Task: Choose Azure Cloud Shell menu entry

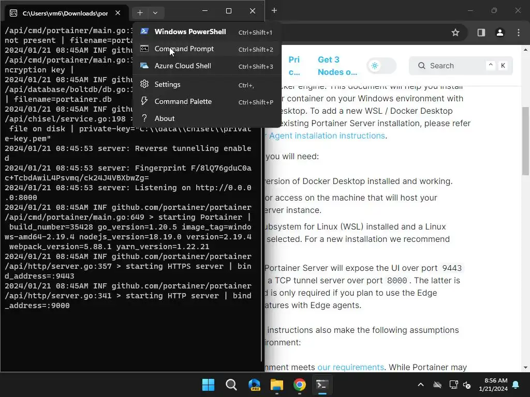Action: (x=207, y=66)
